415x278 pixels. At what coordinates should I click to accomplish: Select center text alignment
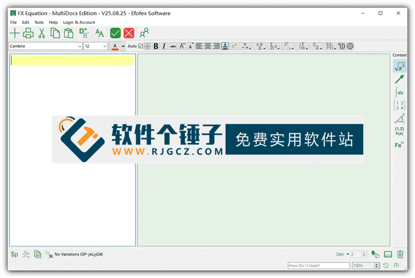click(x=208, y=46)
